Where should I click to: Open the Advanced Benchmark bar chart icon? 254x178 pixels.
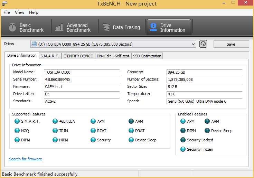pos(59,27)
